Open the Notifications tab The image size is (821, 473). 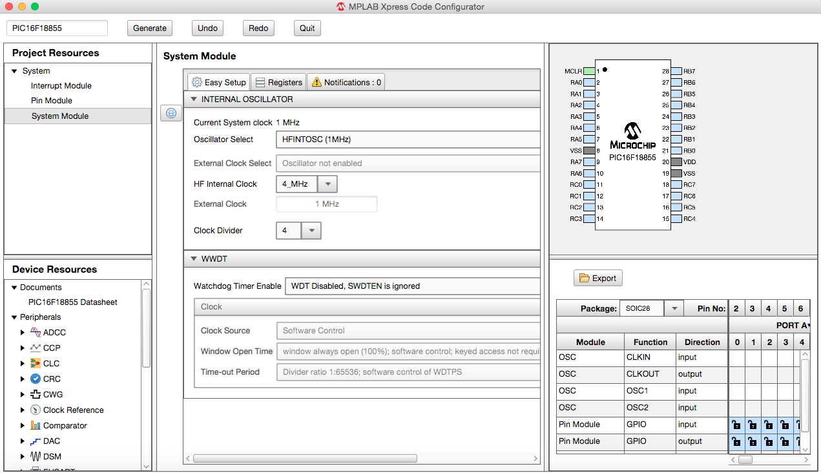pyautogui.click(x=346, y=81)
